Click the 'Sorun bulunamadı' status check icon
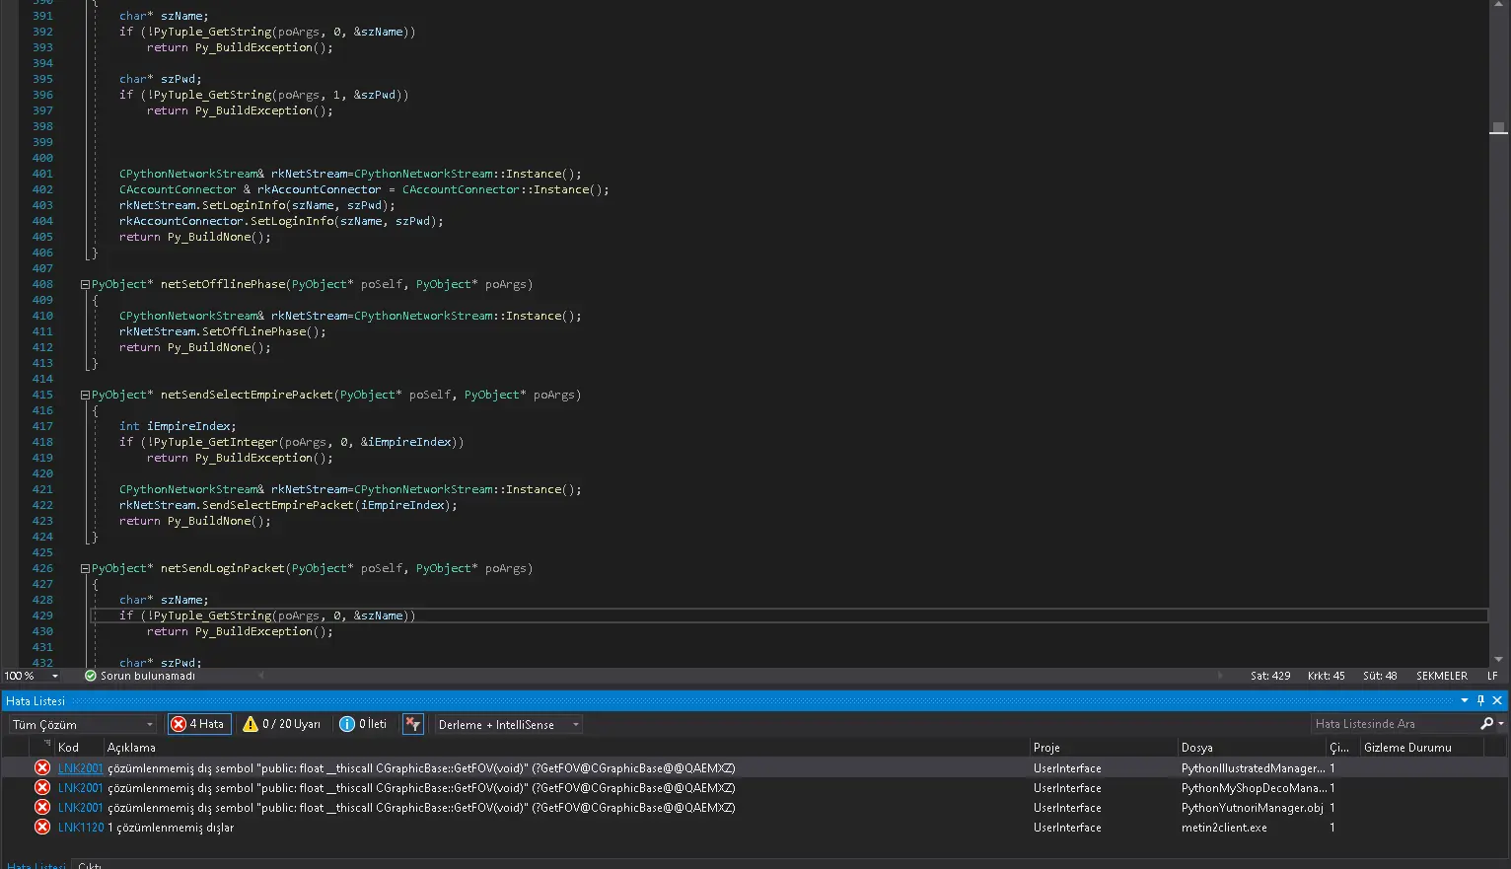The height and width of the screenshot is (869, 1511). click(x=91, y=676)
